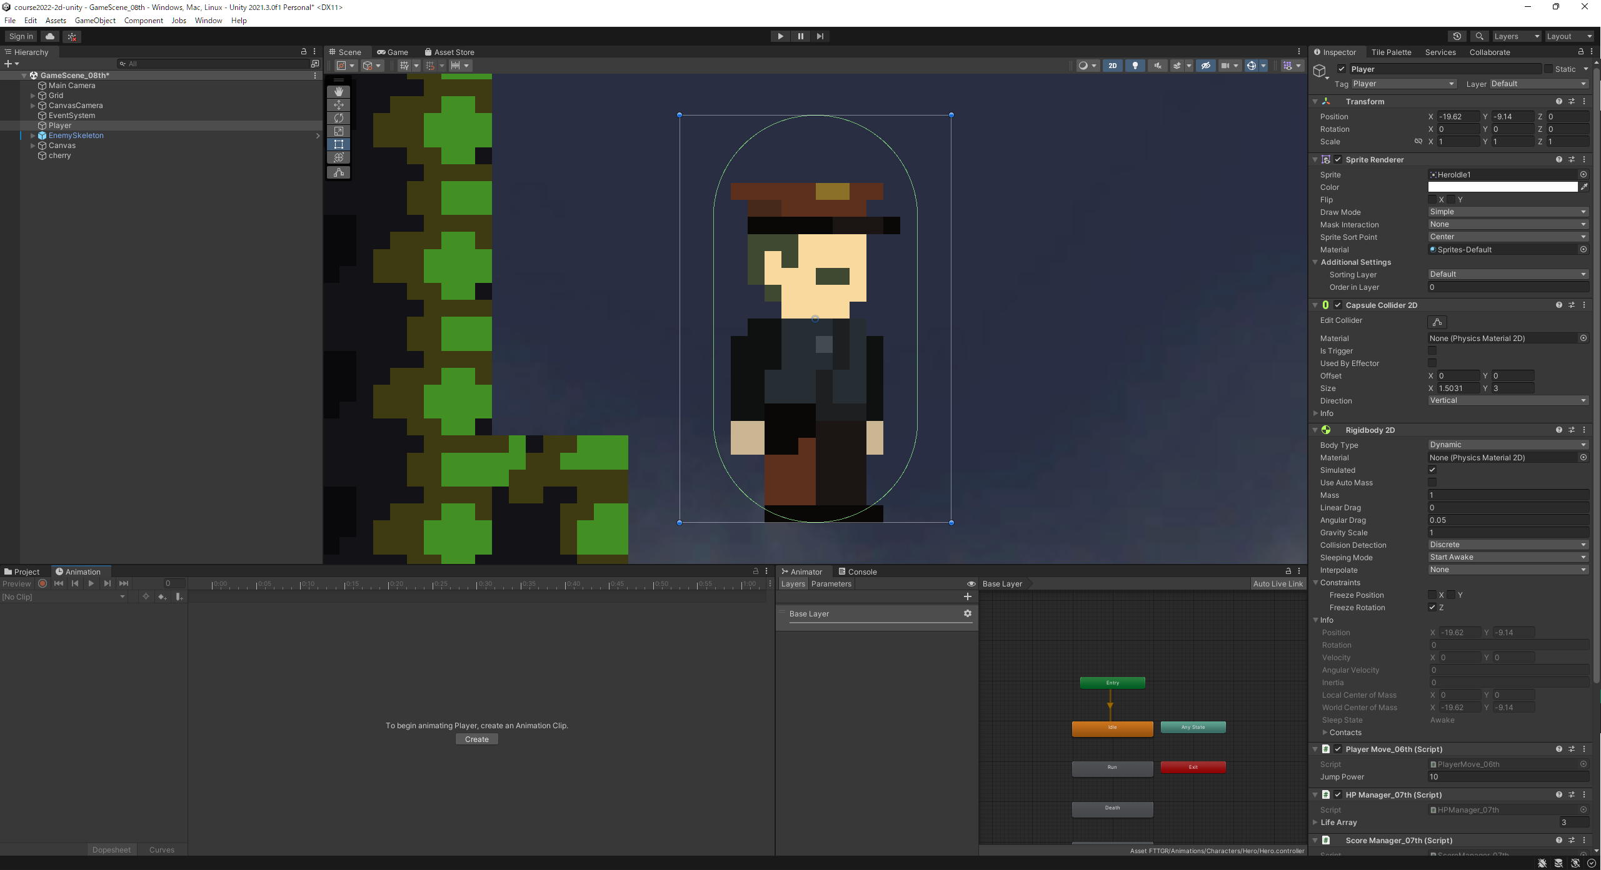Open the Layers dropdown in top toolbar

pos(1516,36)
